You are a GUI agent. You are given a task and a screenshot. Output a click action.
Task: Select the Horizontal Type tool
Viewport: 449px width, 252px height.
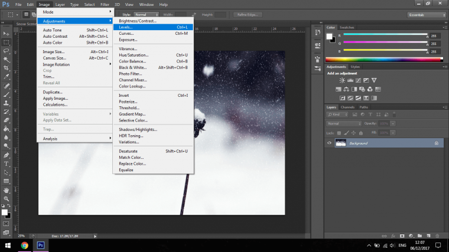pyautogui.click(x=6, y=164)
